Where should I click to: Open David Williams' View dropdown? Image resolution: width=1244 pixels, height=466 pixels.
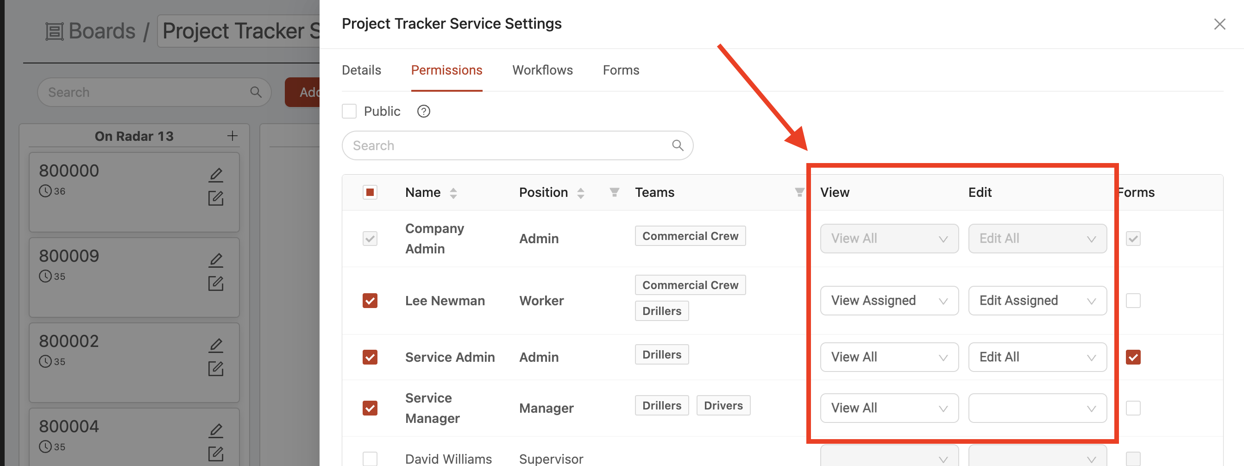[889, 456]
